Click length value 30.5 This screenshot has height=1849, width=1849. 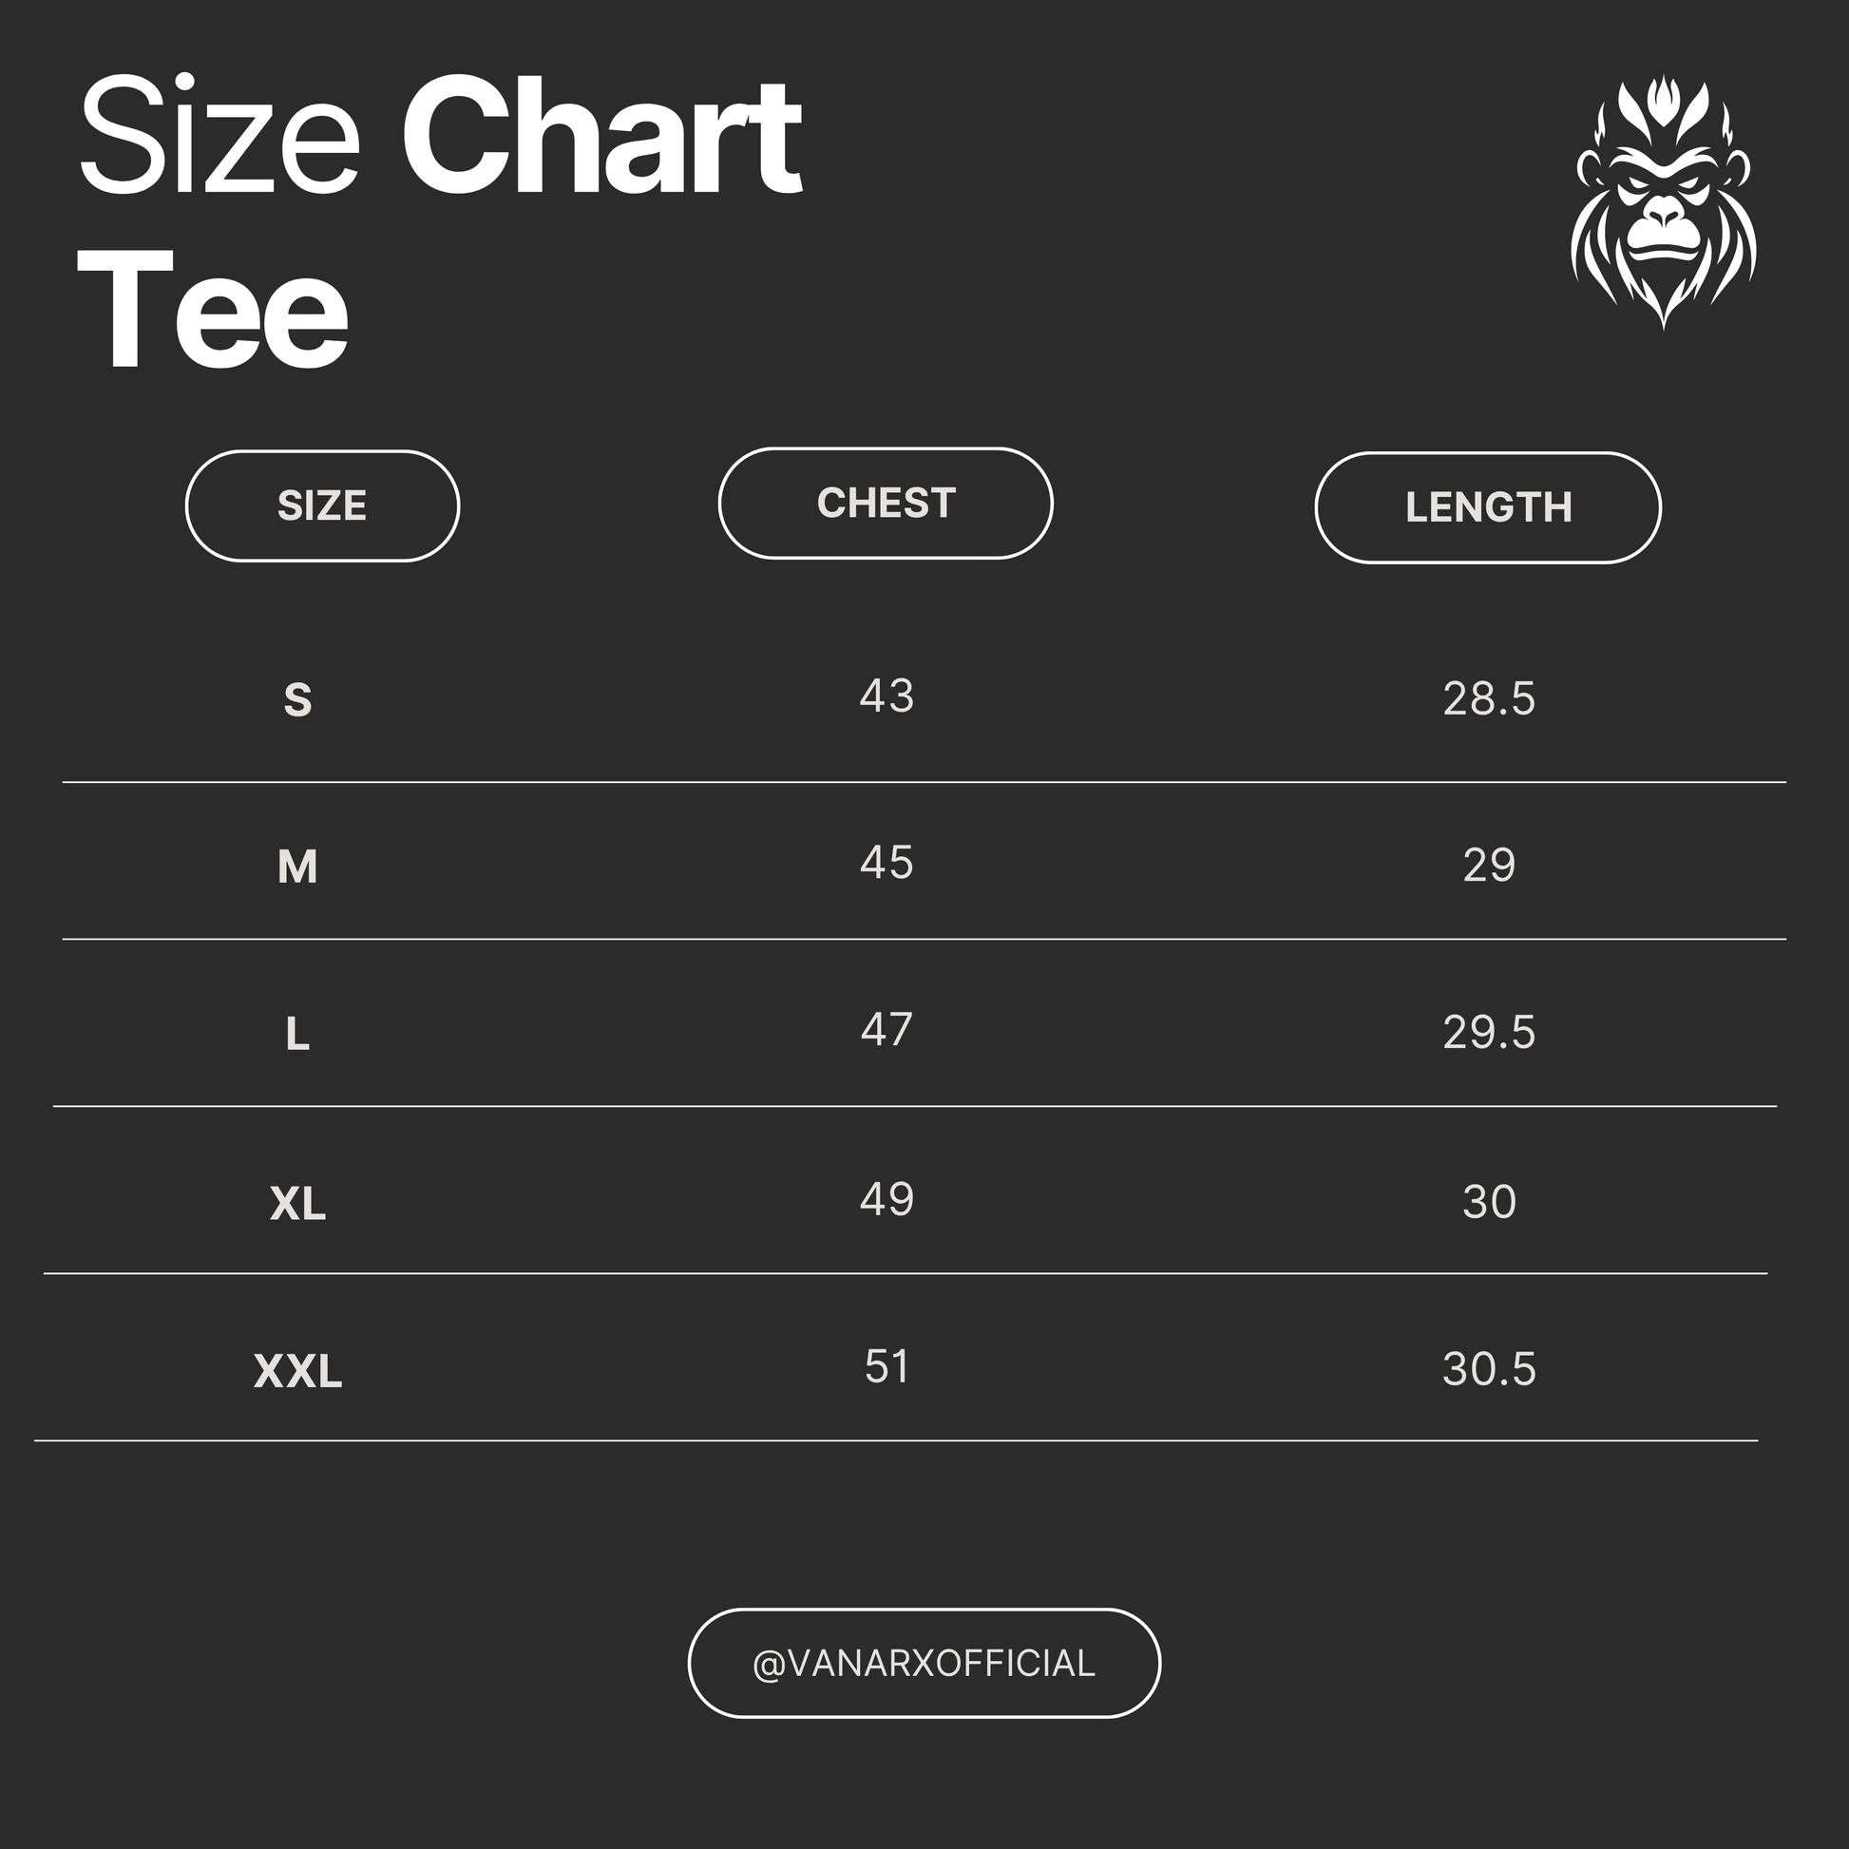pos(1489,1369)
